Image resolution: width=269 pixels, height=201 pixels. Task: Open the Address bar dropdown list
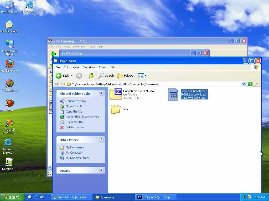[244, 84]
